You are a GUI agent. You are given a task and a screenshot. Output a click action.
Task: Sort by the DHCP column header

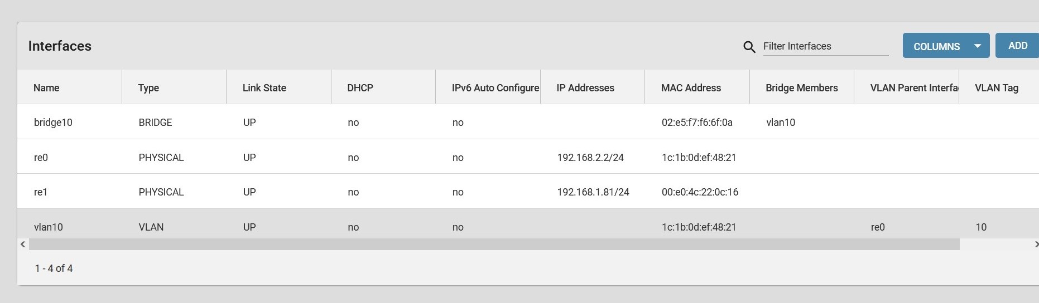[x=360, y=87]
